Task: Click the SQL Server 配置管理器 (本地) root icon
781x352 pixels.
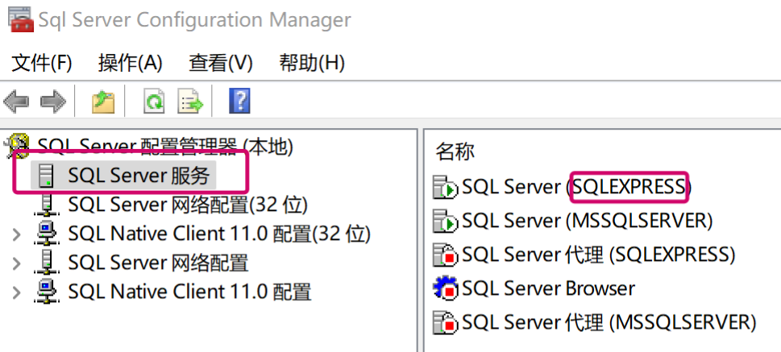Action: 15,146
